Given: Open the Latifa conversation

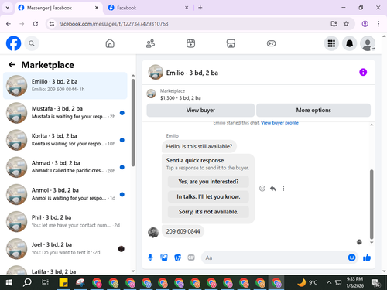Looking at the screenshot, I should [x=65, y=270].
